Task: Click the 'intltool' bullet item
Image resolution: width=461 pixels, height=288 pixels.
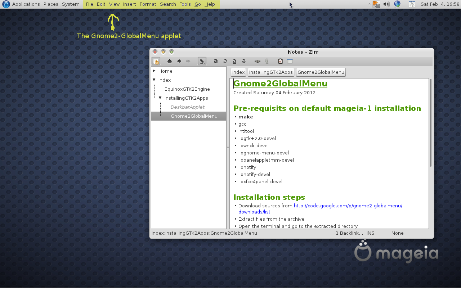Action: pyautogui.click(x=246, y=131)
